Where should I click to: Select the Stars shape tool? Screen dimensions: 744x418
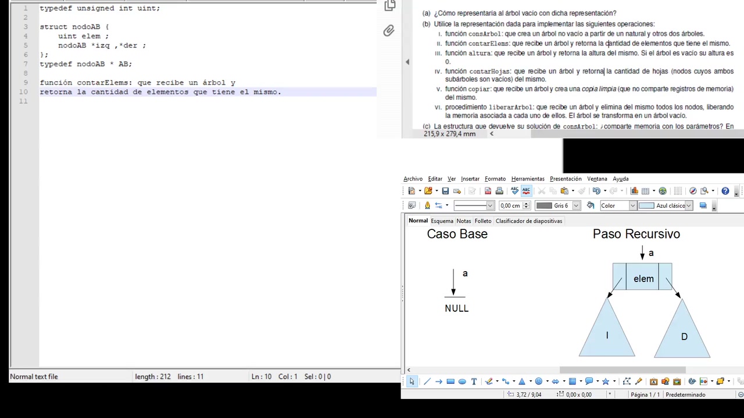click(x=605, y=381)
